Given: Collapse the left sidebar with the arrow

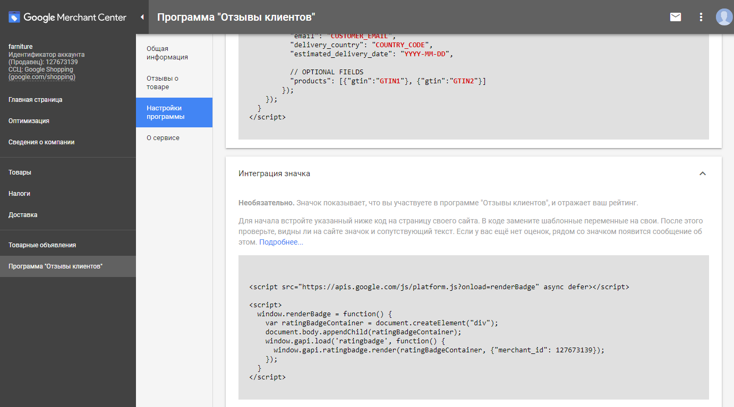Looking at the screenshot, I should click(142, 17).
